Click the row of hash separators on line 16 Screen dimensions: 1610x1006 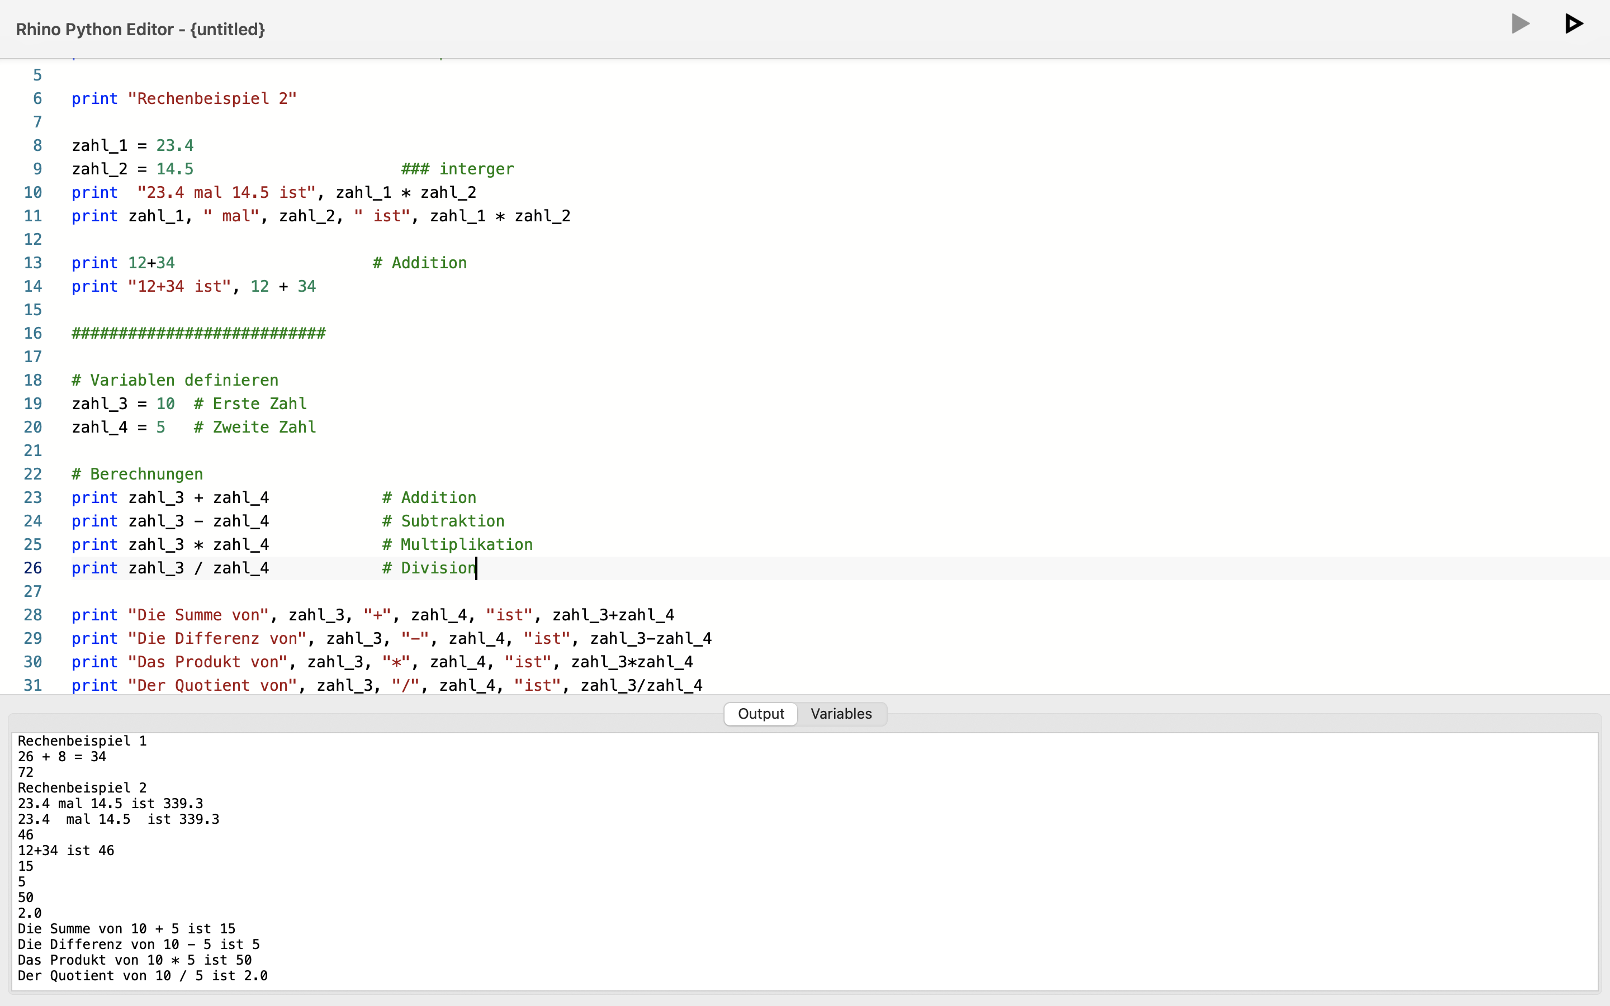198,333
